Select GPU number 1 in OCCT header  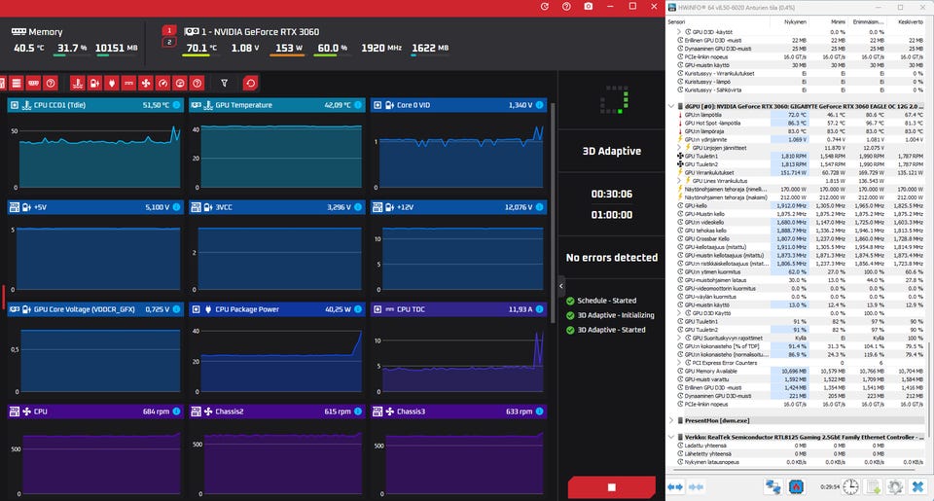[169, 30]
